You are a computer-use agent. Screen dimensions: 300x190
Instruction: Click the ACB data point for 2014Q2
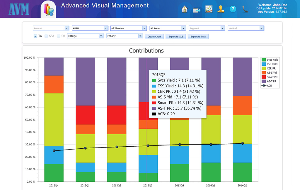tap(243, 143)
